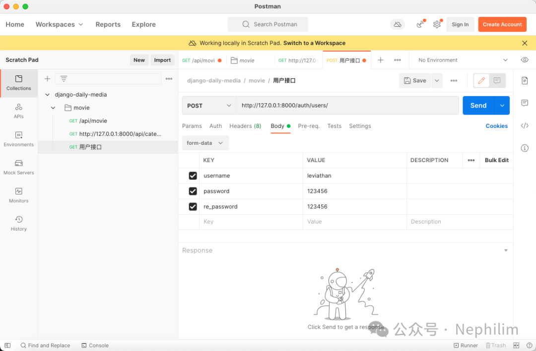Image resolution: width=536 pixels, height=351 pixels.
Task: Switch to the Pre-req. tab
Action: 309,126
